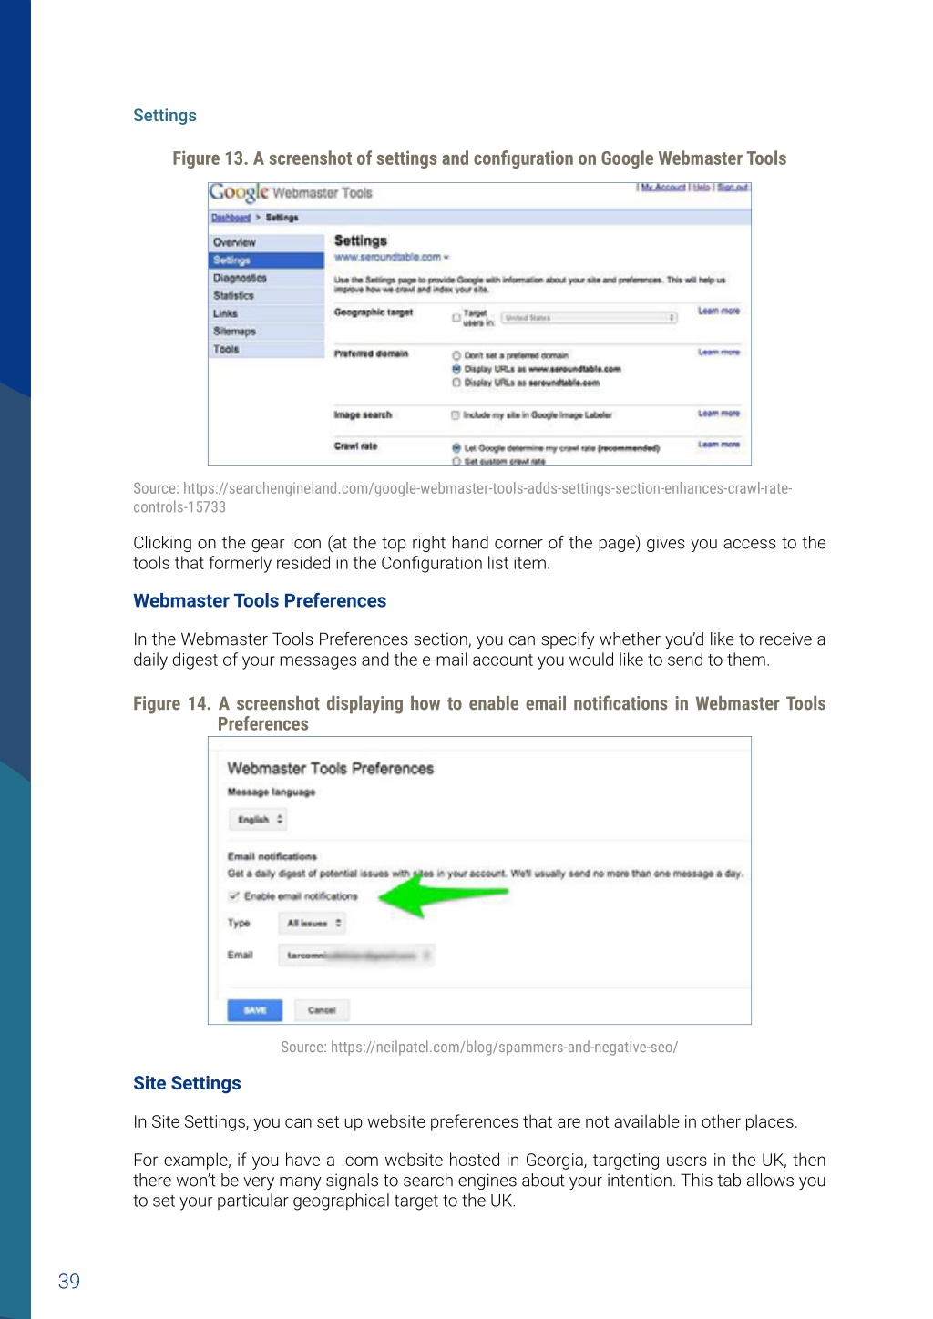The width and height of the screenshot is (933, 1319).
Task: Click the 'Message language' label
Action: pos(272,792)
